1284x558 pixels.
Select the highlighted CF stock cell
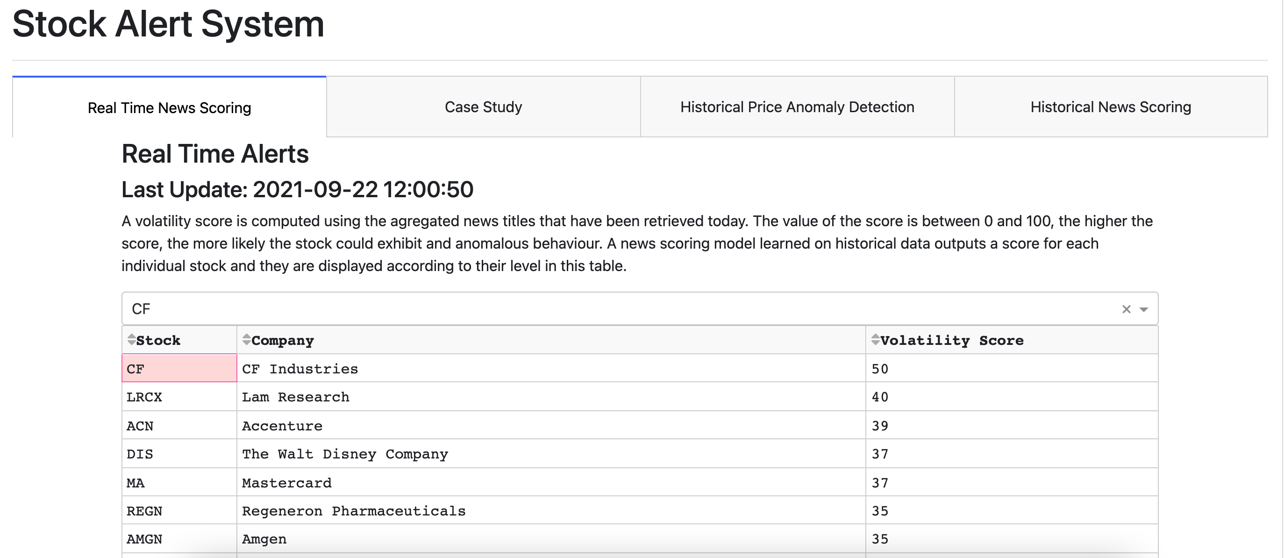[179, 368]
